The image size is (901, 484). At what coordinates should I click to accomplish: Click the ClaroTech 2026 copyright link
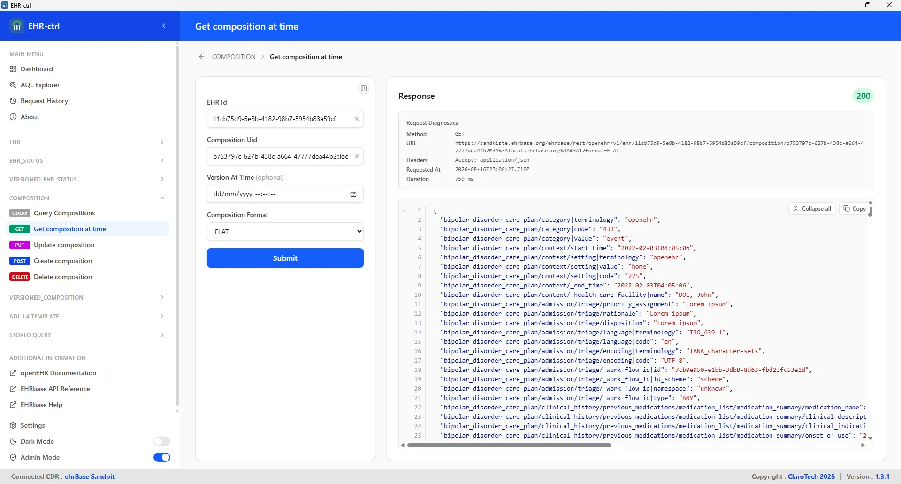pyautogui.click(x=811, y=476)
